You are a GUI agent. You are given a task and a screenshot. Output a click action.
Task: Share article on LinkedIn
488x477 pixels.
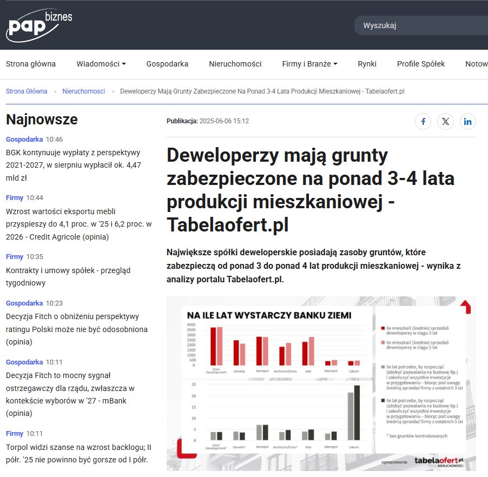tap(468, 121)
